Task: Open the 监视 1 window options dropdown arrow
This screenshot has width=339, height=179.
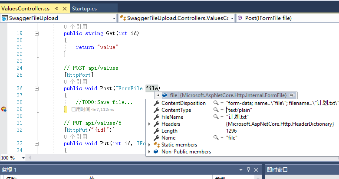Action: [x=241, y=170]
